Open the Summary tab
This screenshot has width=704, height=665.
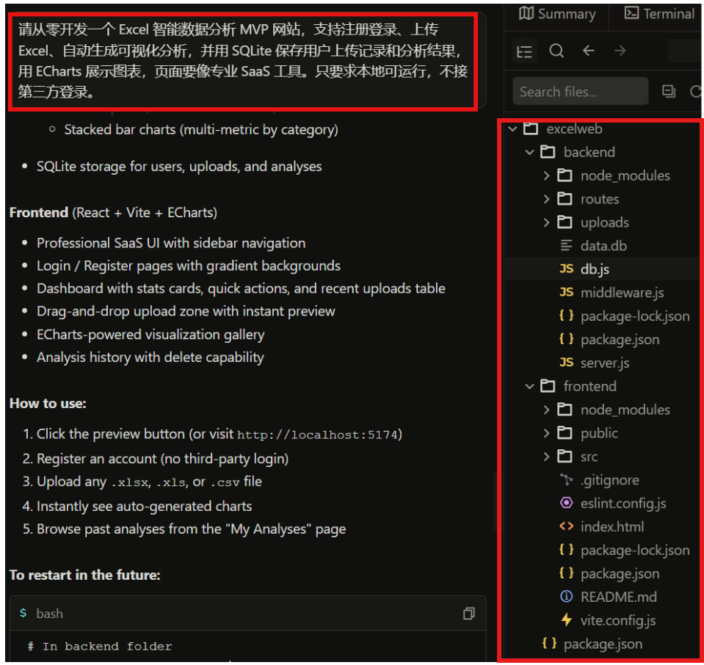click(x=557, y=14)
